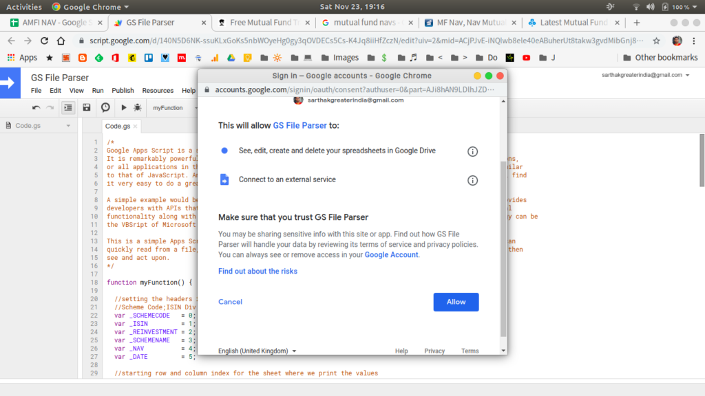Click the Debug bug icon
The image size is (705, 396).
click(x=138, y=108)
